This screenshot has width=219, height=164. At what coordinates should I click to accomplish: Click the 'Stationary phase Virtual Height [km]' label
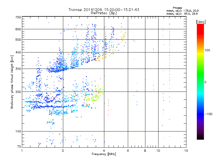[12, 82]
